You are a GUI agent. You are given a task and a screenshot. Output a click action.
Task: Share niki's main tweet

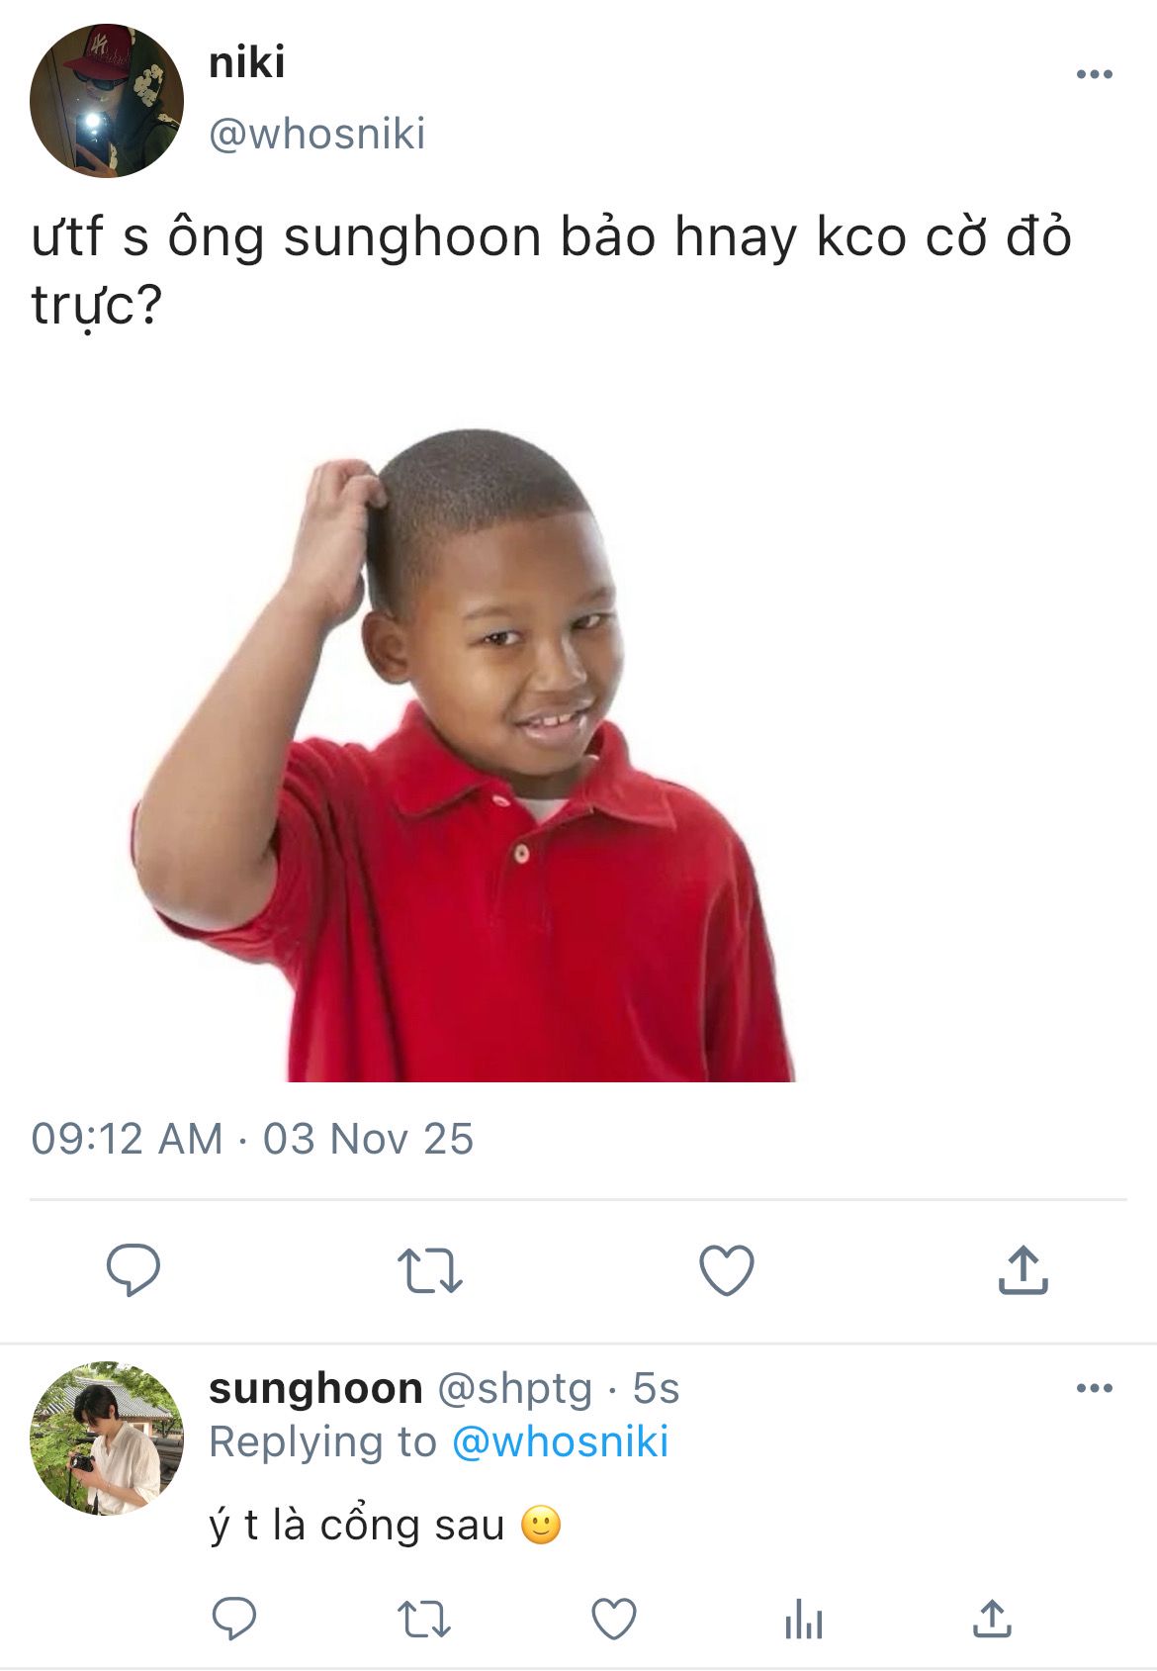click(x=1023, y=1269)
